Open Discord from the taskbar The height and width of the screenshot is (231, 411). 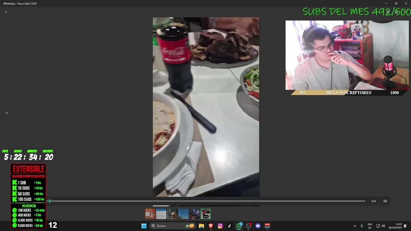coord(258,226)
